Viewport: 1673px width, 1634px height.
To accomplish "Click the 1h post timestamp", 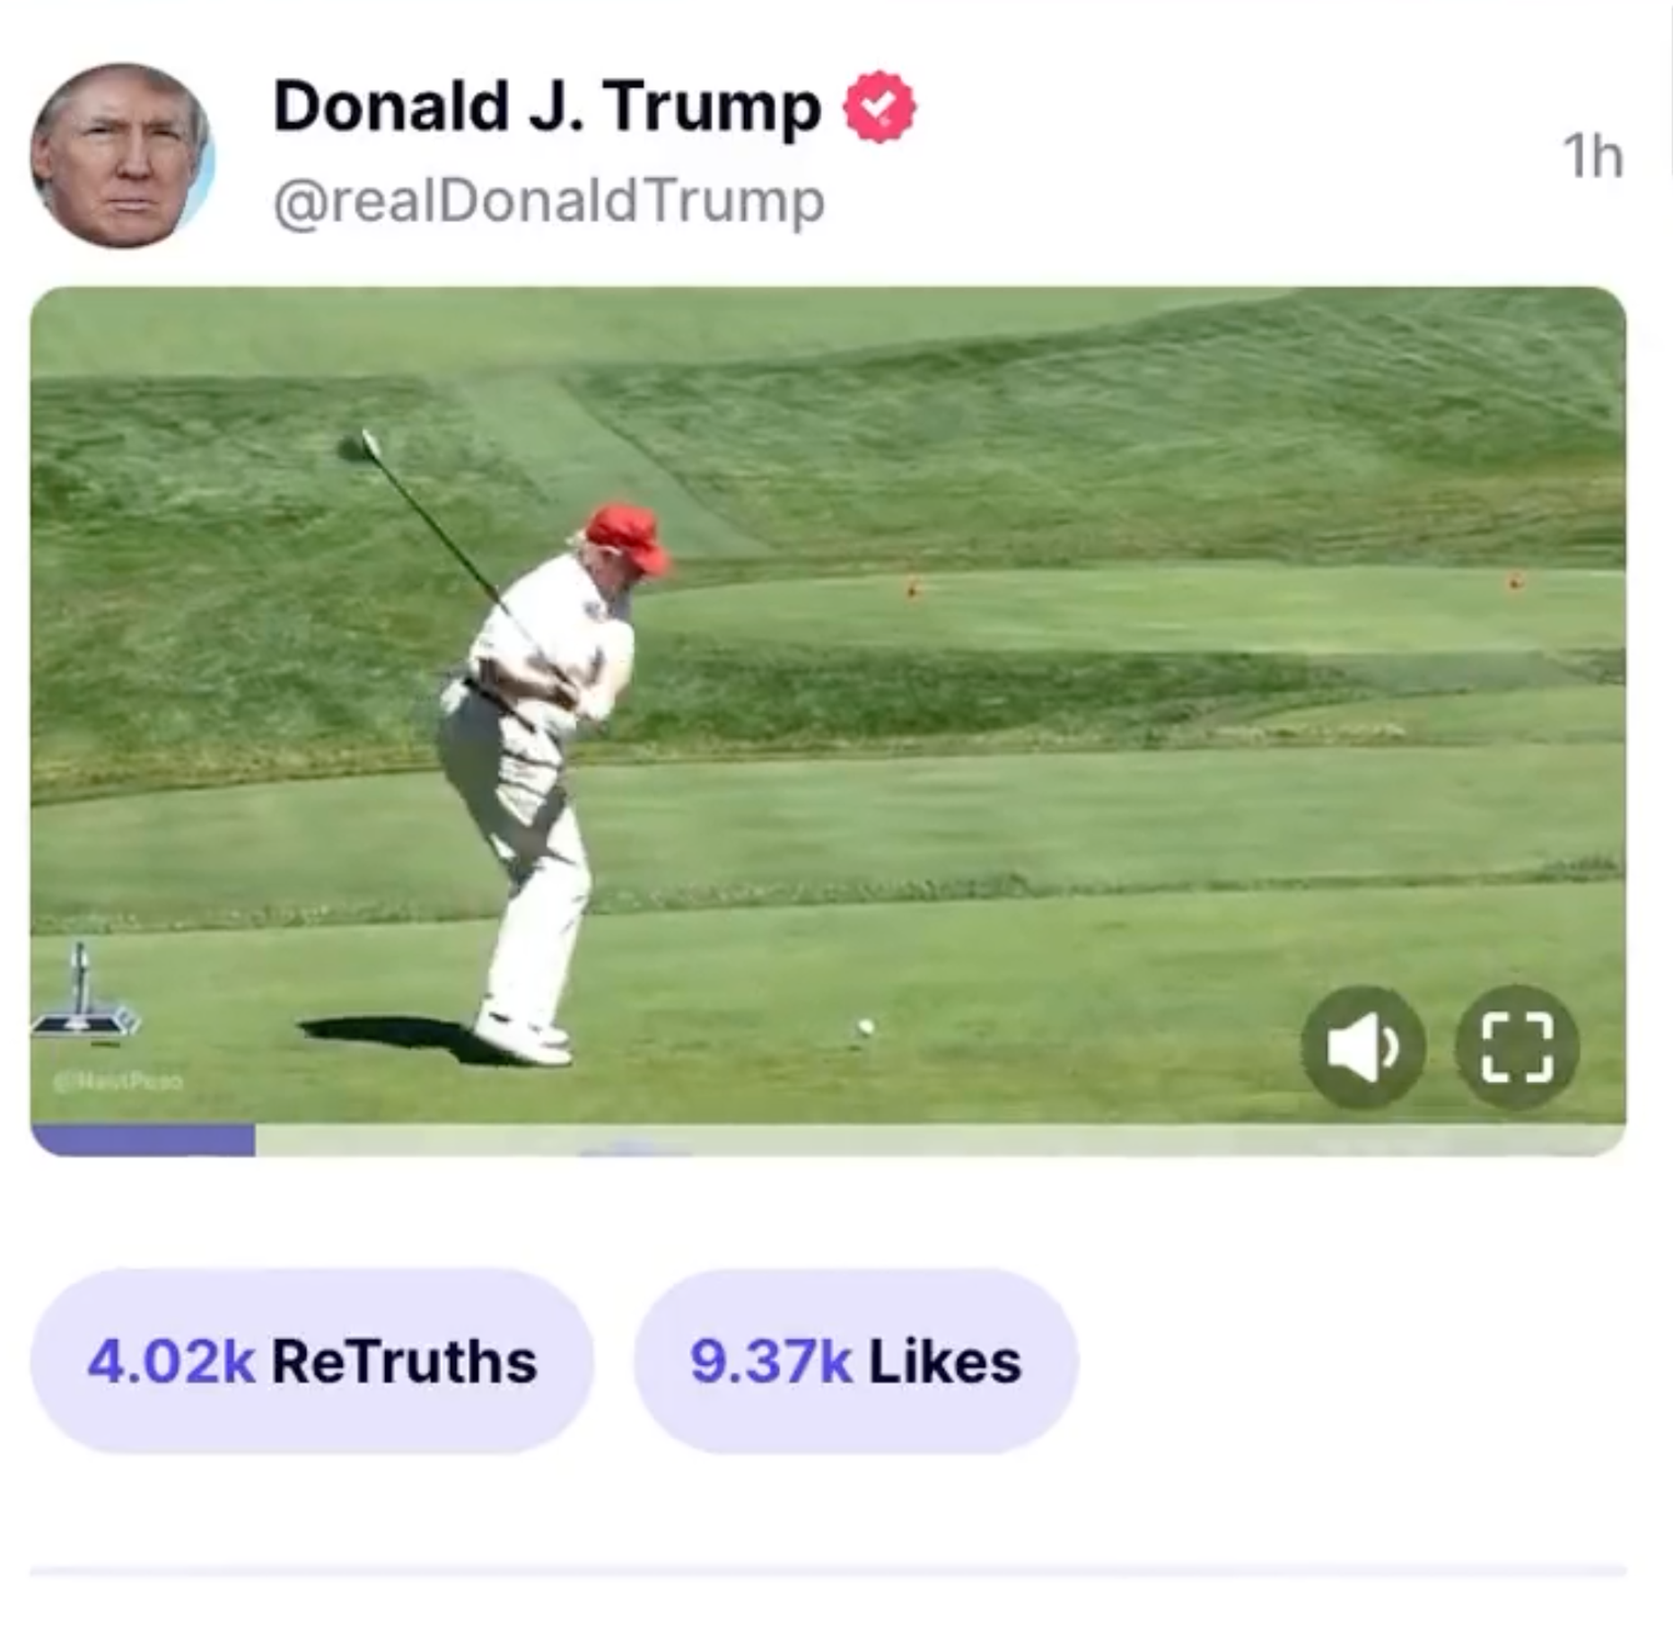I will (x=1593, y=157).
